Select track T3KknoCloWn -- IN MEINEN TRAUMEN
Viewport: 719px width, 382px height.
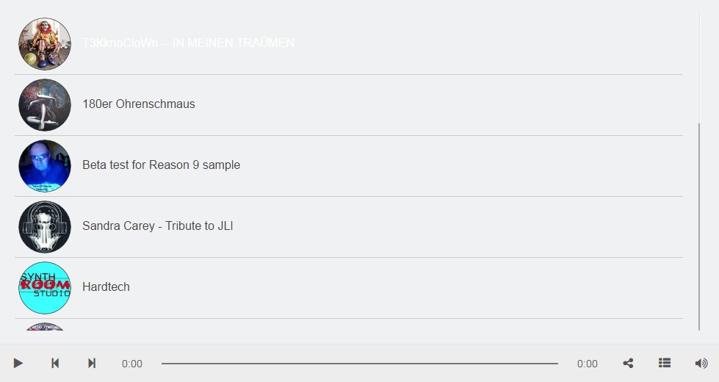click(188, 43)
